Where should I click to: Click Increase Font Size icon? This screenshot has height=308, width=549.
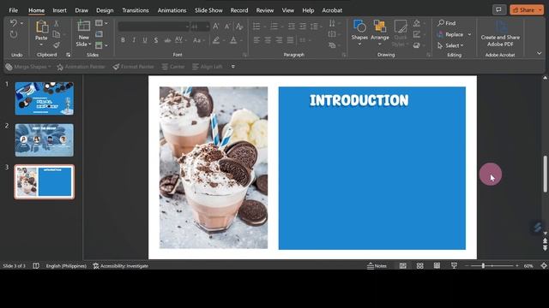tap(216, 27)
